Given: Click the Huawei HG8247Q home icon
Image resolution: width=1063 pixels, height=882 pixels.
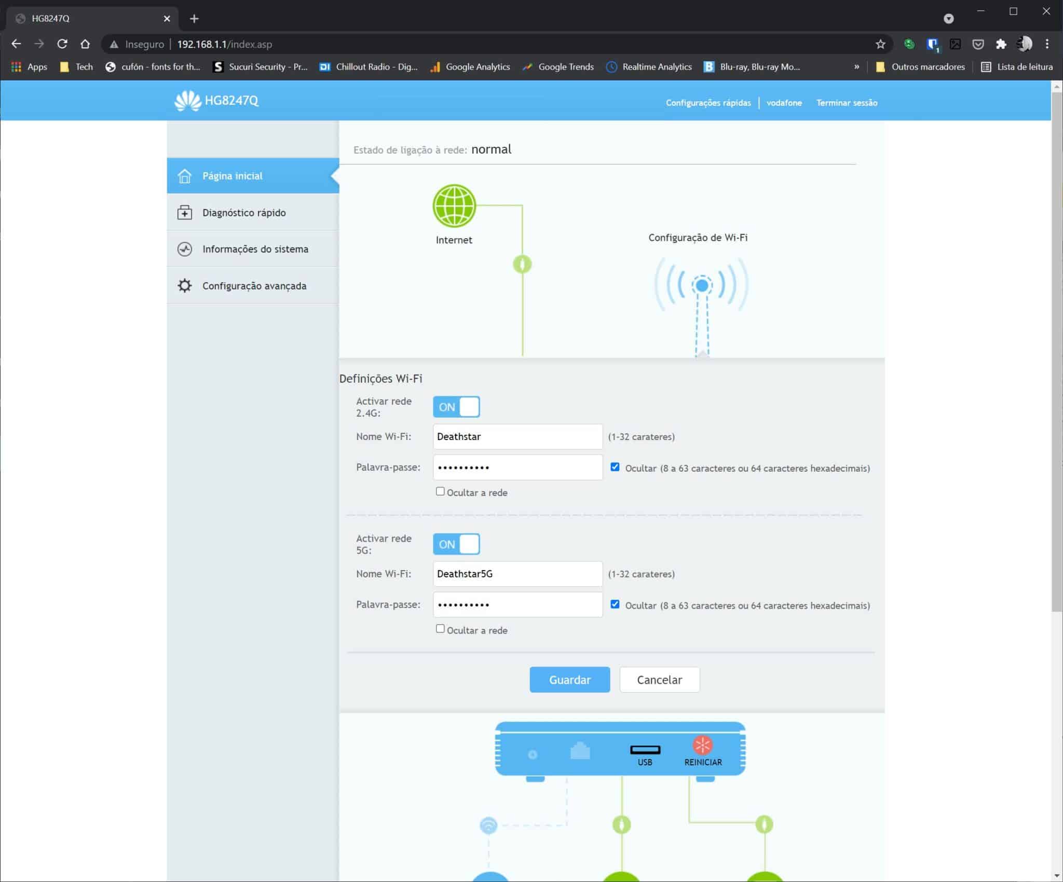Looking at the screenshot, I should tap(185, 176).
